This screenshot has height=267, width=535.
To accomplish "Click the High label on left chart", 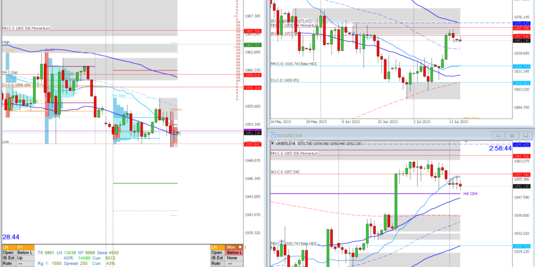I will pyautogui.click(x=6, y=42).
